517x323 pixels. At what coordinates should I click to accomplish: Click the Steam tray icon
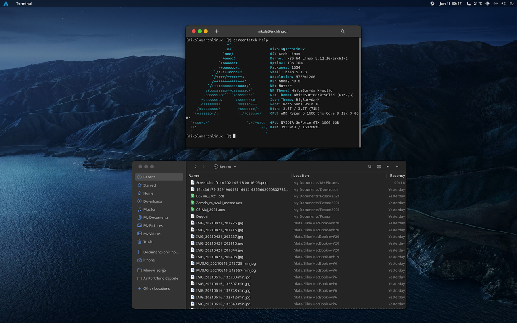(x=432, y=4)
